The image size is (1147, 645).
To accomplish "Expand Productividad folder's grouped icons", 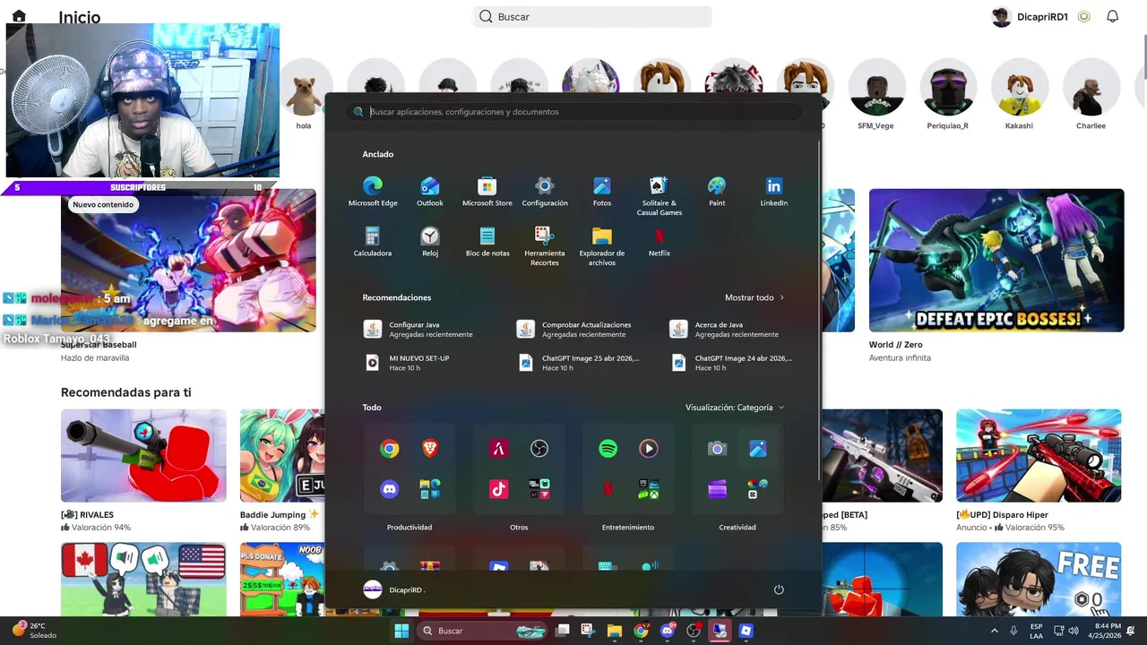I will pos(430,489).
